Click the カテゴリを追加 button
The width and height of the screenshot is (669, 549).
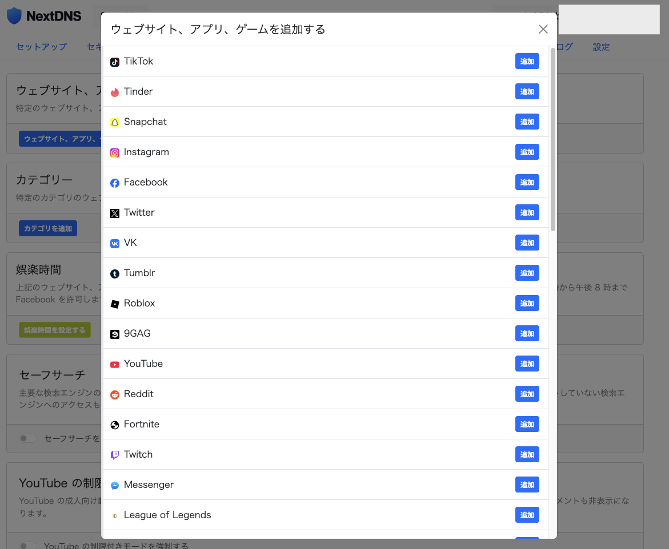pos(47,228)
